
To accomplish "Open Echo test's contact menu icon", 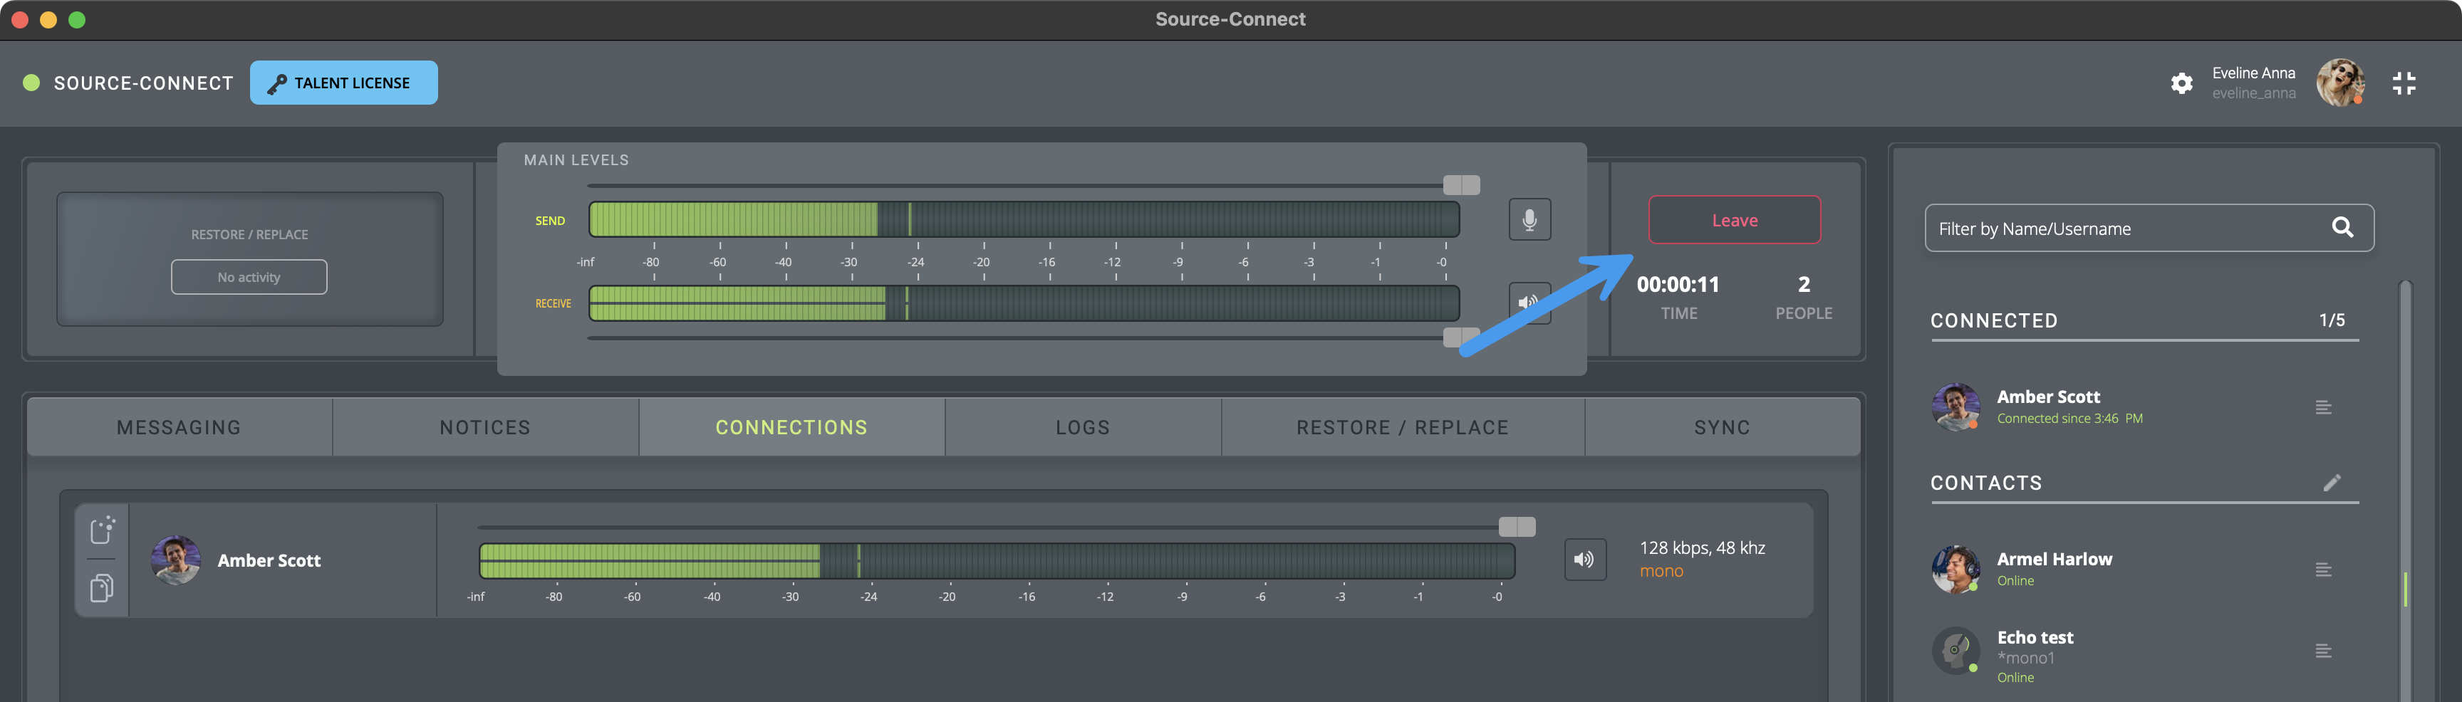I will (2323, 651).
